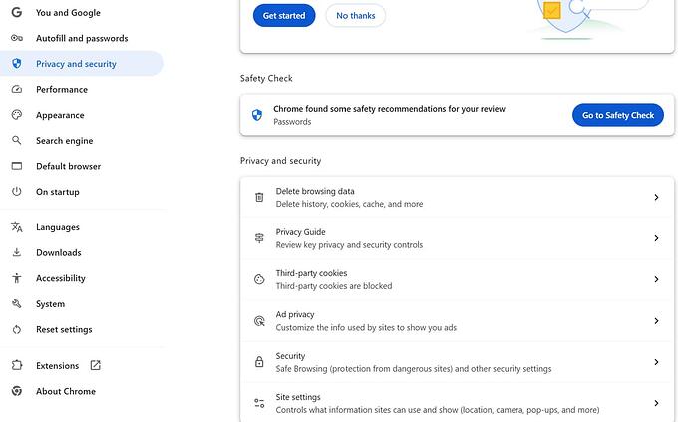
Task: Dismiss the promo with No thanks
Action: point(355,16)
